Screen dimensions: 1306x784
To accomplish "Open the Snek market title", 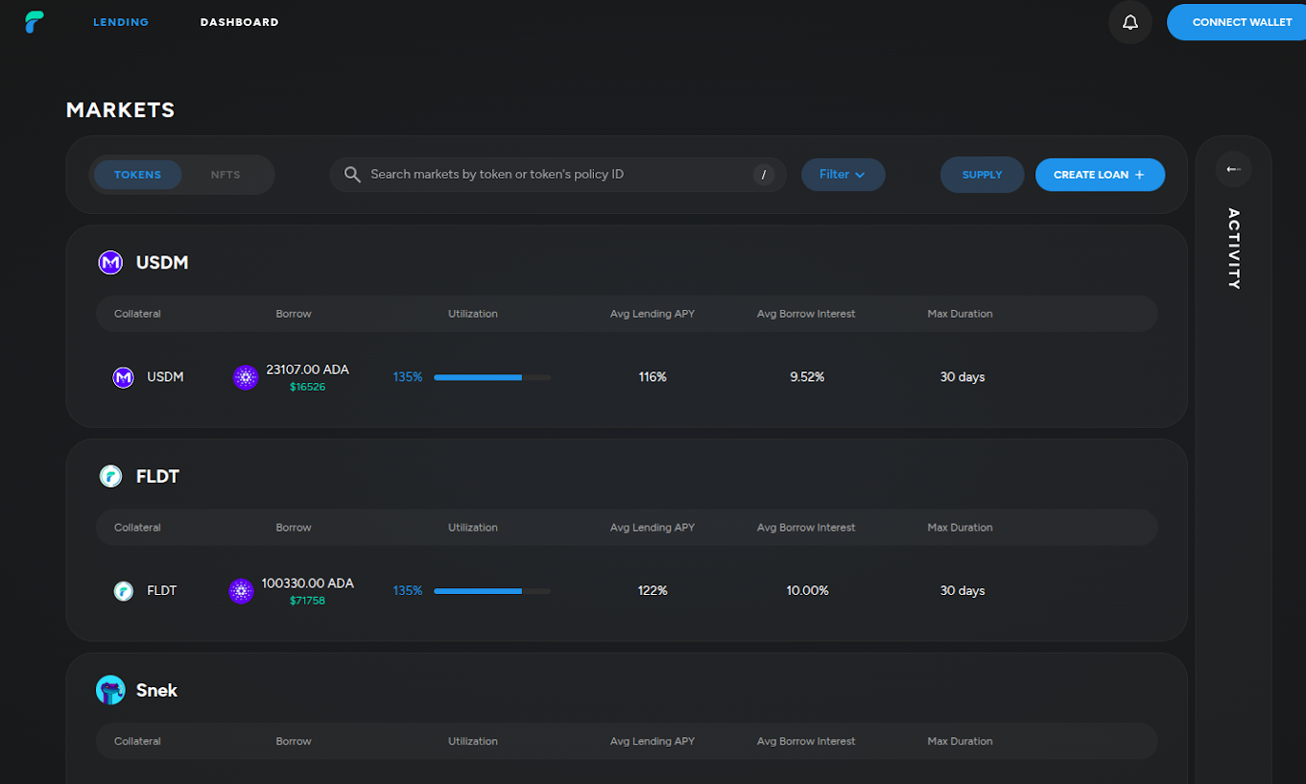I will 156,690.
